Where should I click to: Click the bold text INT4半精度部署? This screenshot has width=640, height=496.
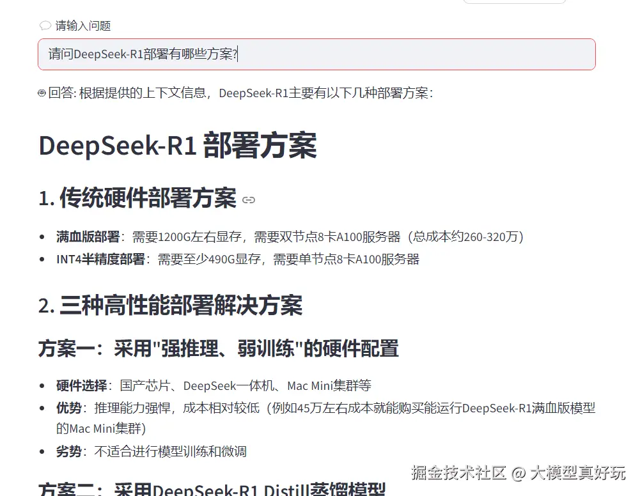click(x=100, y=259)
